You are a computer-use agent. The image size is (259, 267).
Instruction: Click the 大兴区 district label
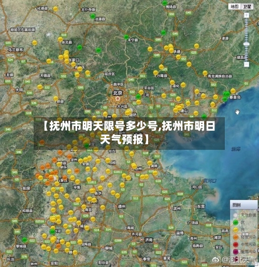tap(122, 106)
